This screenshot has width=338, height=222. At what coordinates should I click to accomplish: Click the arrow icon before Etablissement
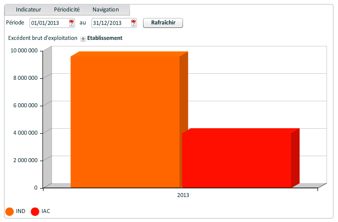(83, 39)
